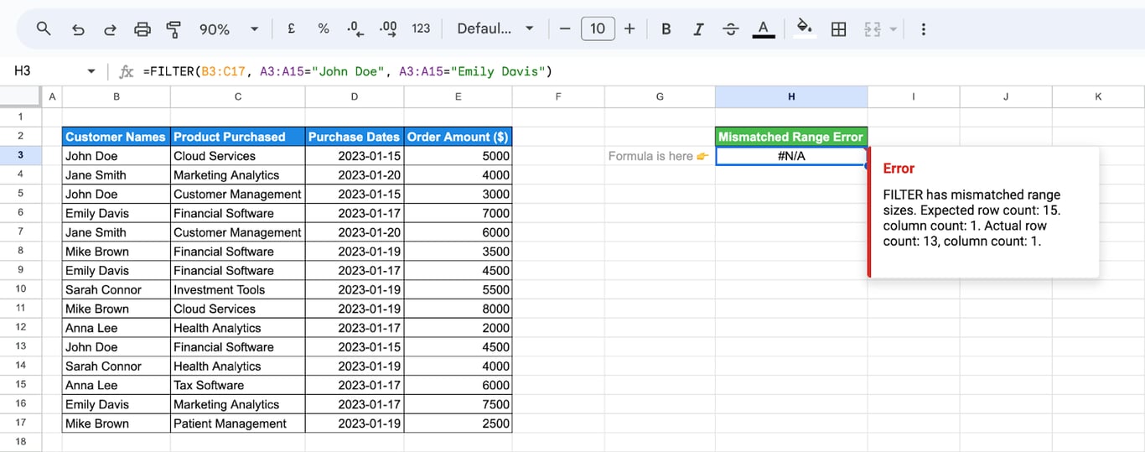Select the Marketing Analytics cell in row 4
This screenshot has height=452, width=1145.
pos(238,175)
